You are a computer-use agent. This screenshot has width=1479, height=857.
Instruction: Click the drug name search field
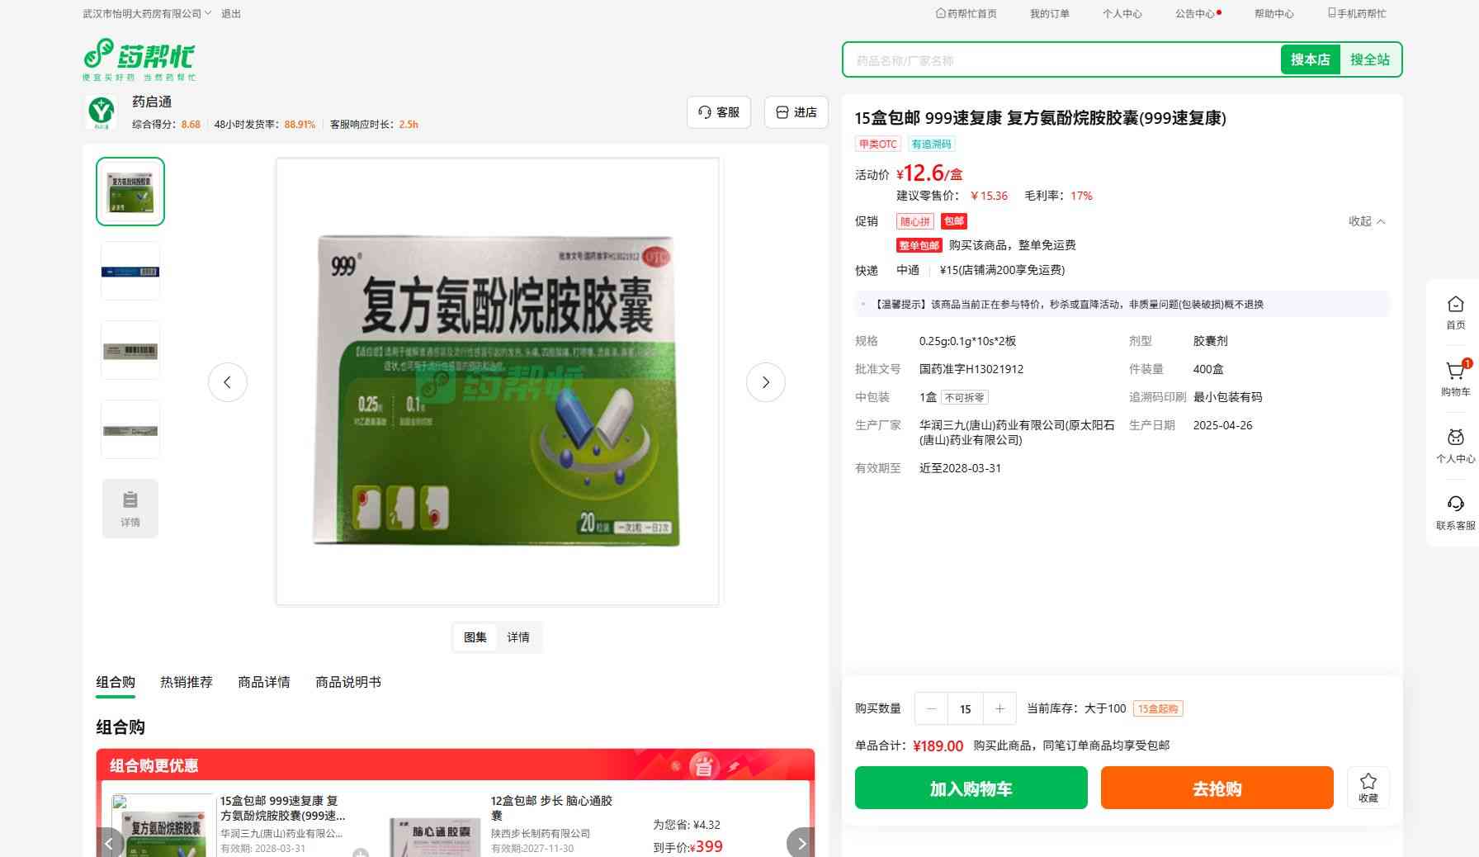coord(1061,60)
